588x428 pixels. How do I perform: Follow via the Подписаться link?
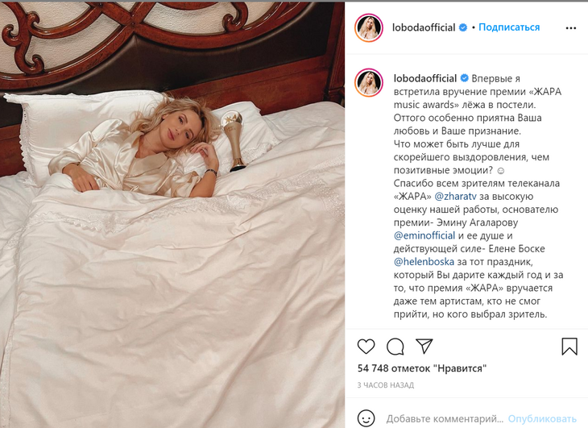(509, 27)
